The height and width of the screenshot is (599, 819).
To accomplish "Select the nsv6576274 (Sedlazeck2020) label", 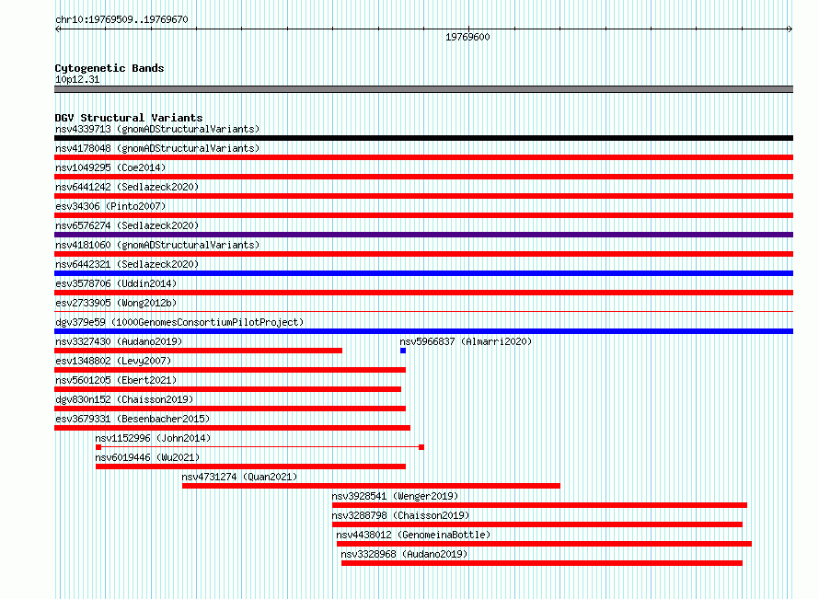I will [x=127, y=225].
